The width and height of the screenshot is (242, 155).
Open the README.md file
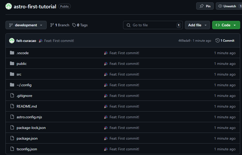[27, 106]
